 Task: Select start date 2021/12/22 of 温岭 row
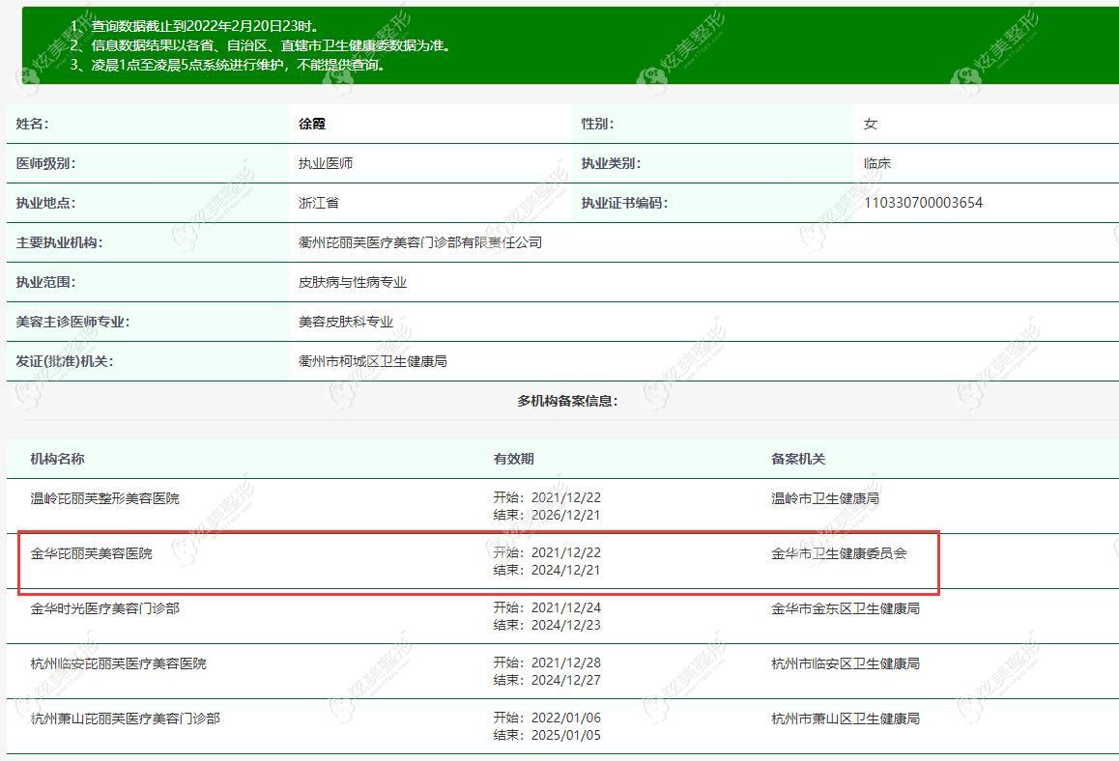click(x=566, y=497)
